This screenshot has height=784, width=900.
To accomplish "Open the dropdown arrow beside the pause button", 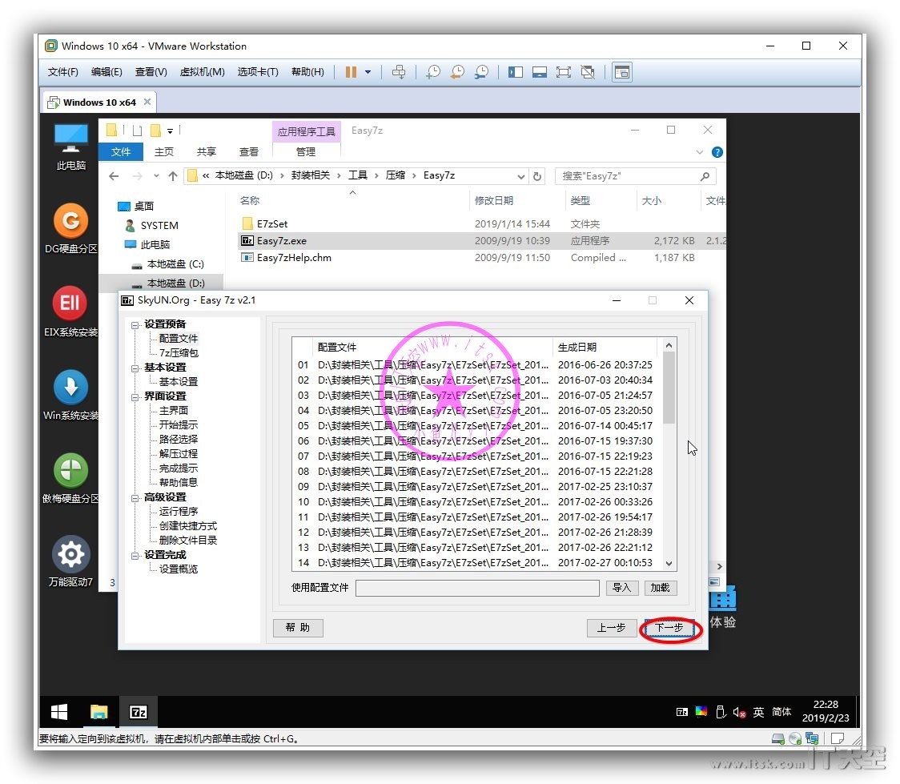I will coord(368,72).
